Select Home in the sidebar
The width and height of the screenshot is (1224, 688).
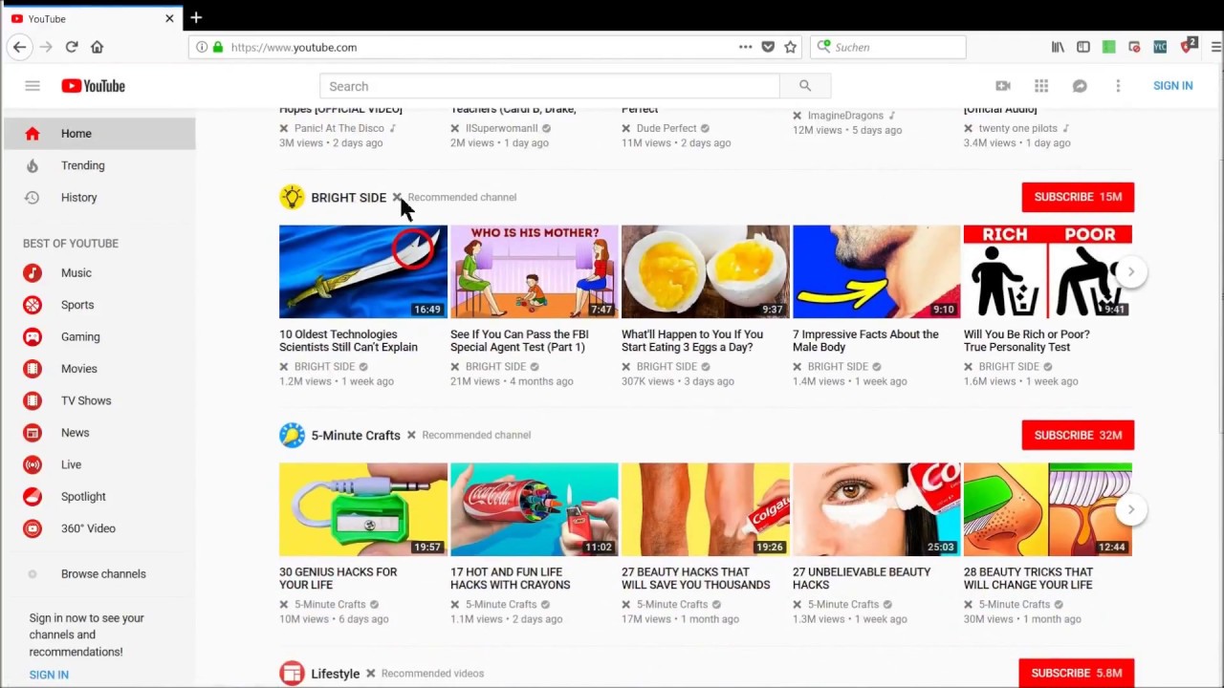pyautogui.click(x=99, y=134)
